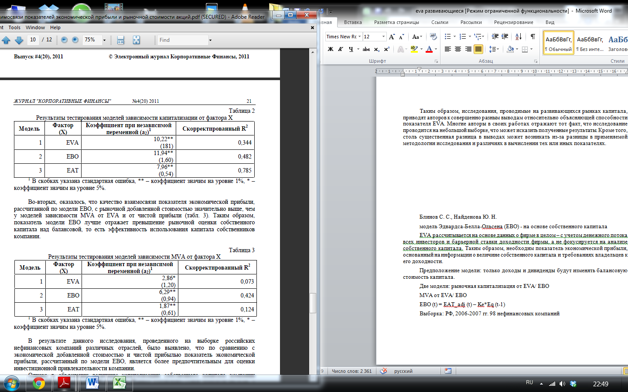
Task: Increase paragraph indent in Word
Action: (505, 37)
